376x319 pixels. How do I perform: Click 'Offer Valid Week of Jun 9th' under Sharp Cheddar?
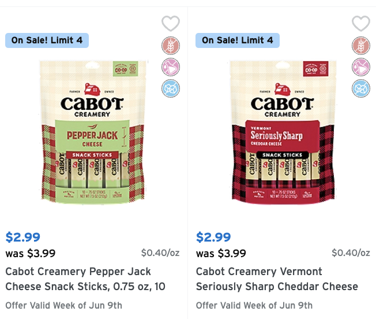point(254,306)
